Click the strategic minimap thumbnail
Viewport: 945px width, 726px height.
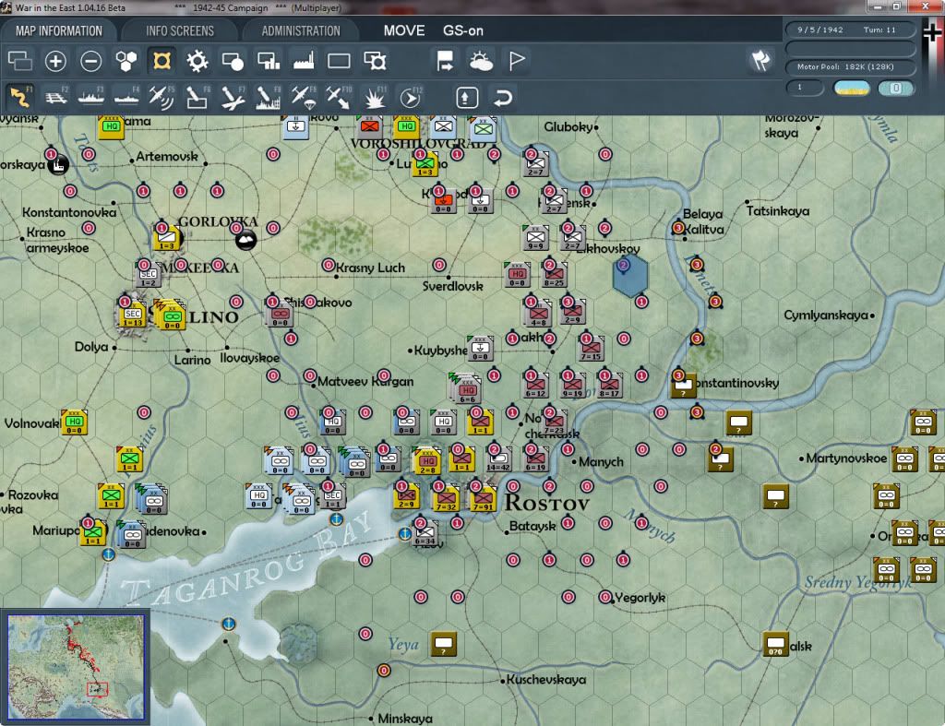(x=76, y=667)
